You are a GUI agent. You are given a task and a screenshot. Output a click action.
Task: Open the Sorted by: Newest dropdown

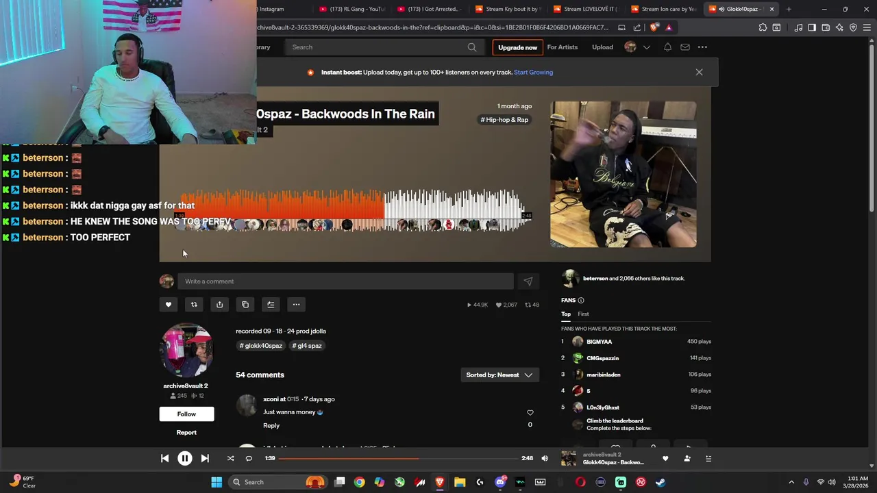coord(499,375)
